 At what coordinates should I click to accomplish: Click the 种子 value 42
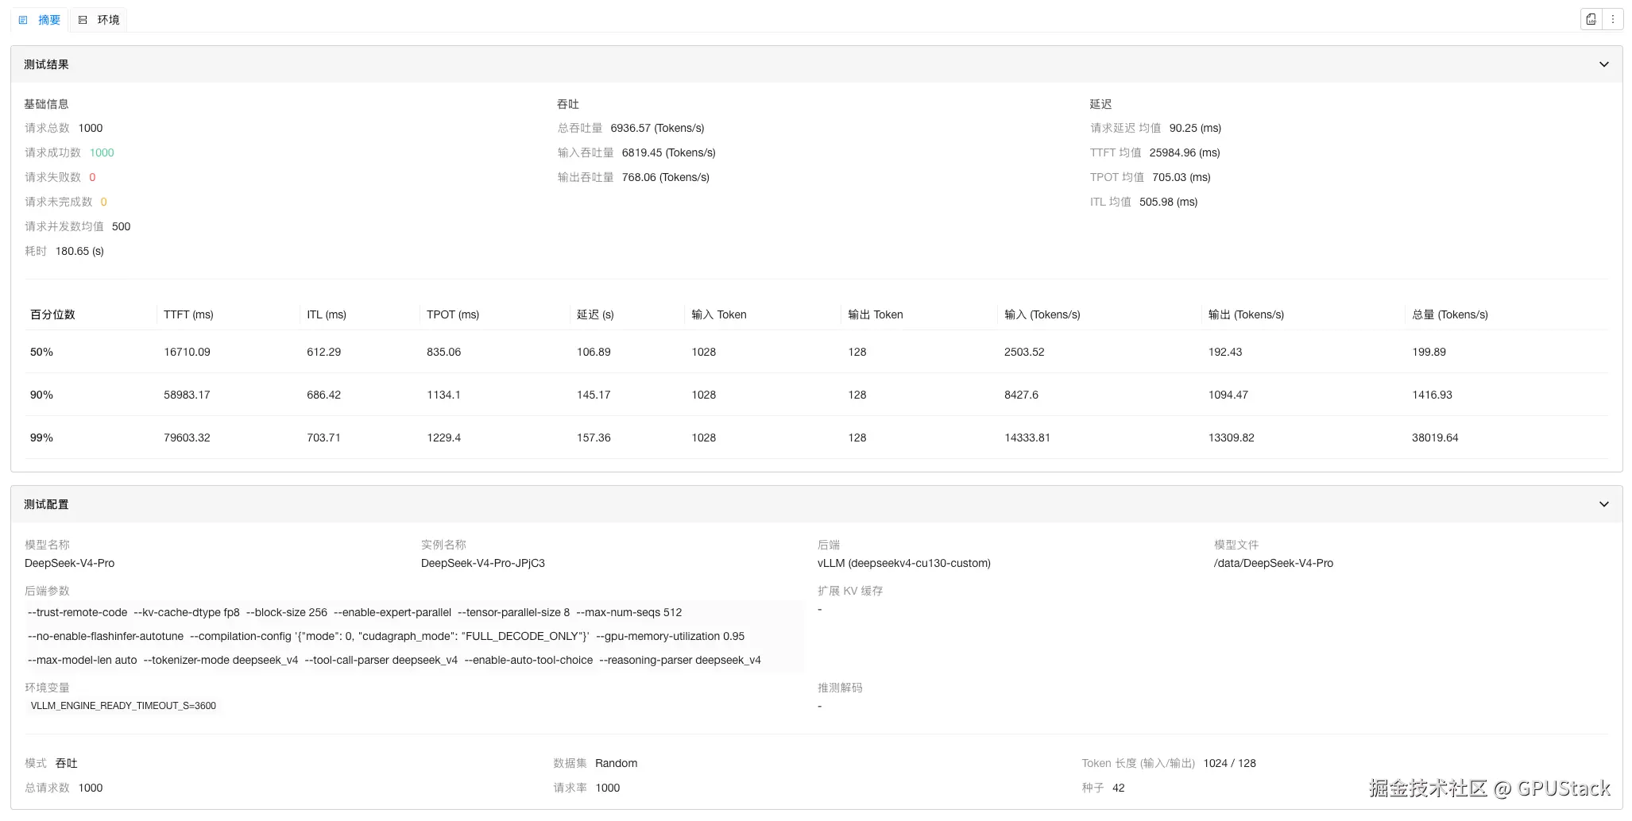(x=1118, y=788)
